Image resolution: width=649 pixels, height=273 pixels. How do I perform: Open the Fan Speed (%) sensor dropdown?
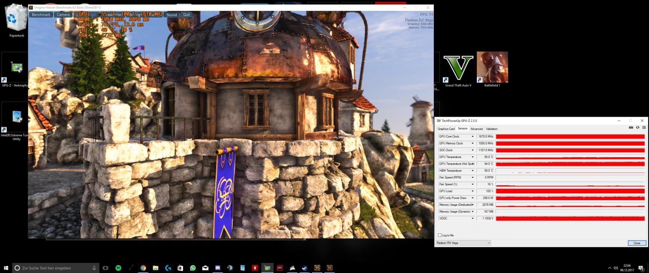(473, 184)
